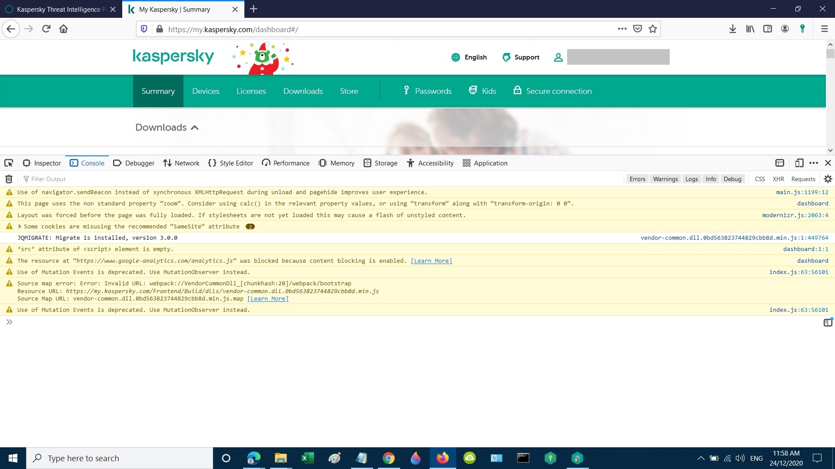Image resolution: width=835 pixels, height=469 pixels.
Task: Open modernizr.js:2063:4 source link
Action: 795,215
